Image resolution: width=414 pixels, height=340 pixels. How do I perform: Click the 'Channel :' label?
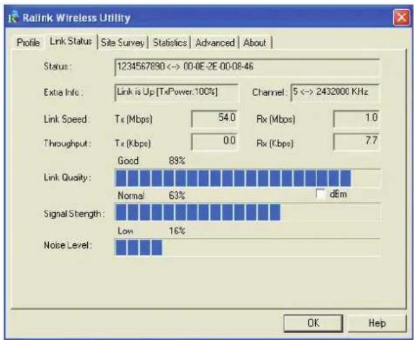(269, 92)
